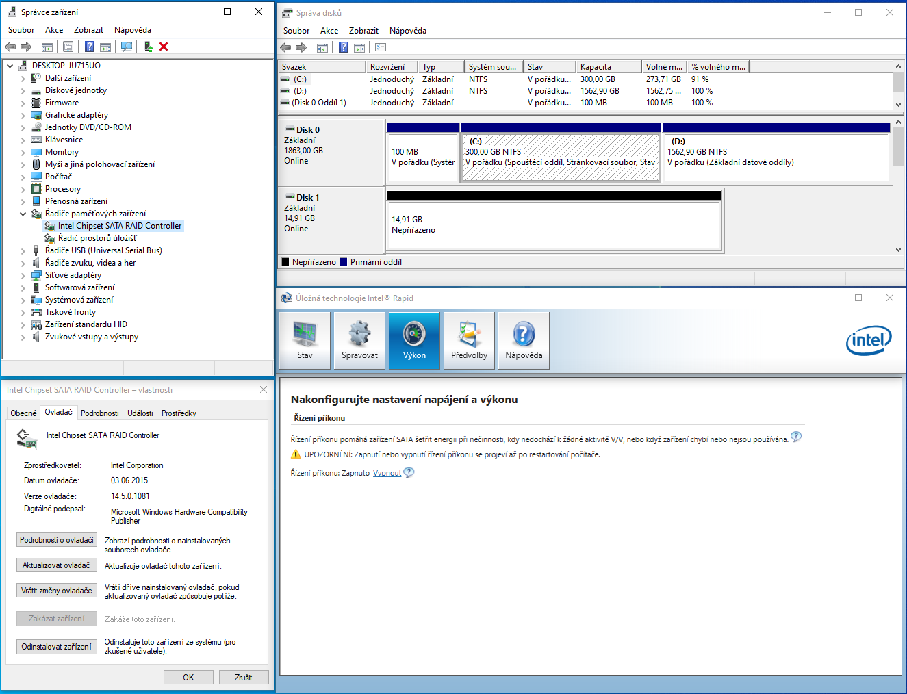Screen dimensions: 907x694
Task: Confirm the properties dialog with OK
Action: coord(188,678)
